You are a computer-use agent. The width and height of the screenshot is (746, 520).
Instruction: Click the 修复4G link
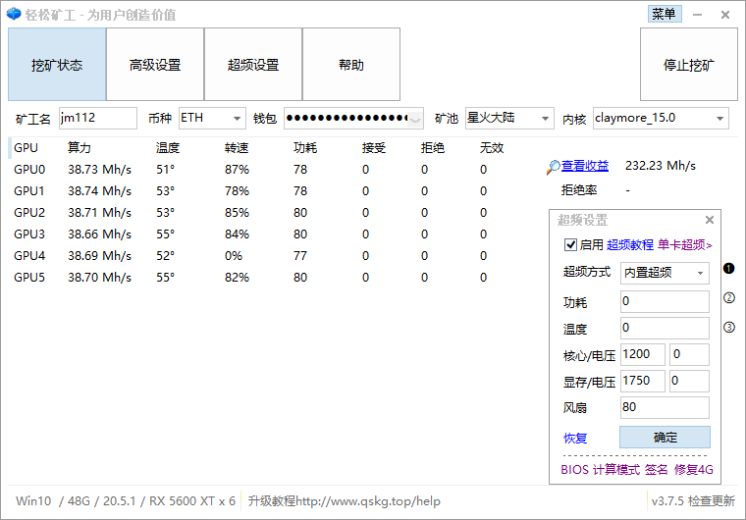click(x=693, y=470)
